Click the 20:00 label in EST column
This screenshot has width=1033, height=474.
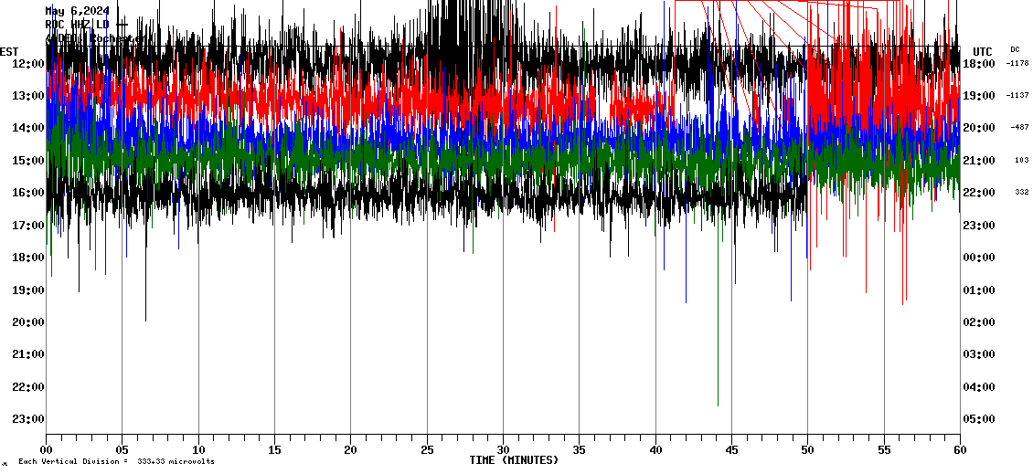click(x=28, y=321)
